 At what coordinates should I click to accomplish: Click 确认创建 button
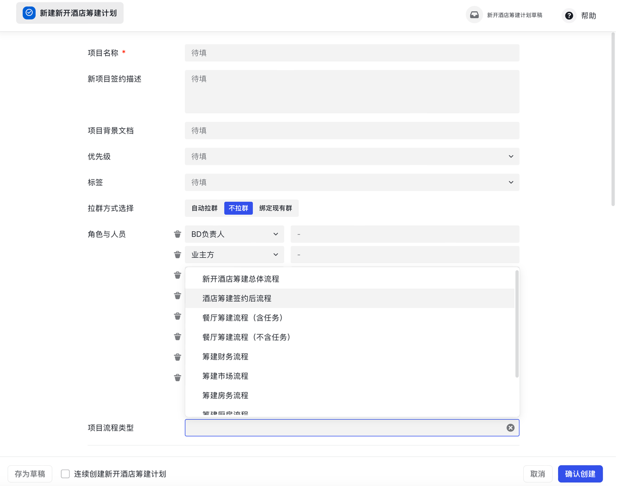point(580,474)
